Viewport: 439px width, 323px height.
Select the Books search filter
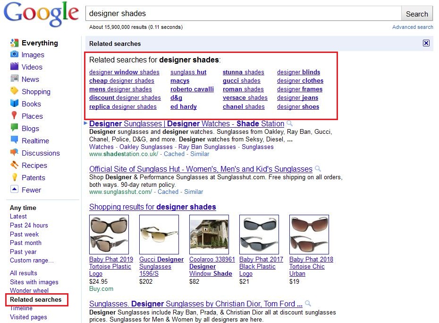[31, 104]
